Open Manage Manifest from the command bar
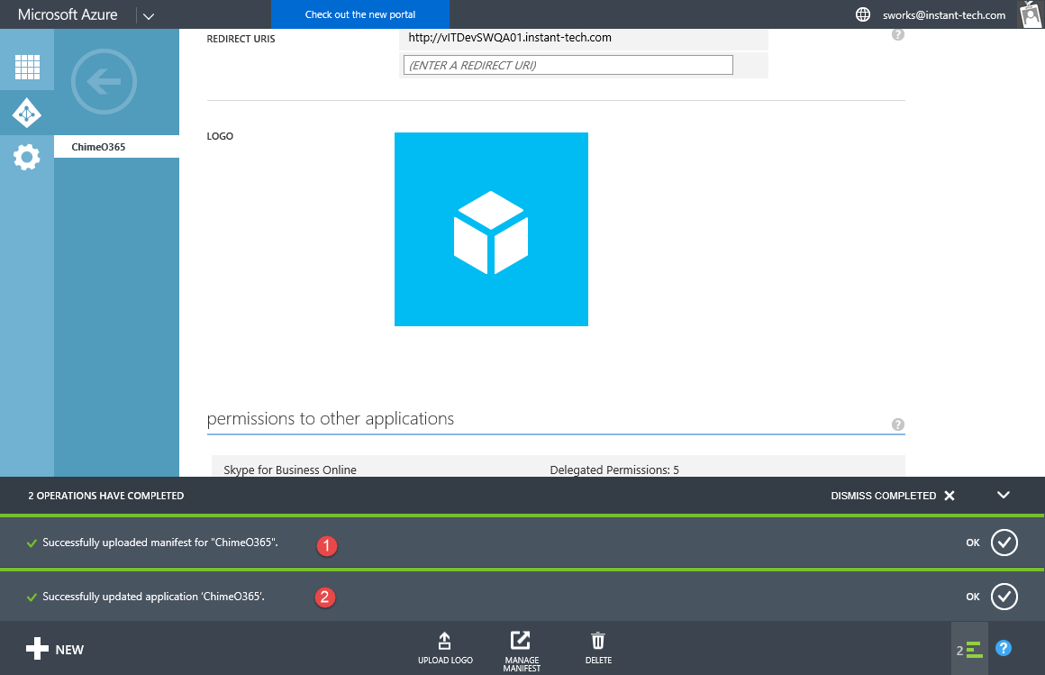The height and width of the screenshot is (675, 1045). 522,651
